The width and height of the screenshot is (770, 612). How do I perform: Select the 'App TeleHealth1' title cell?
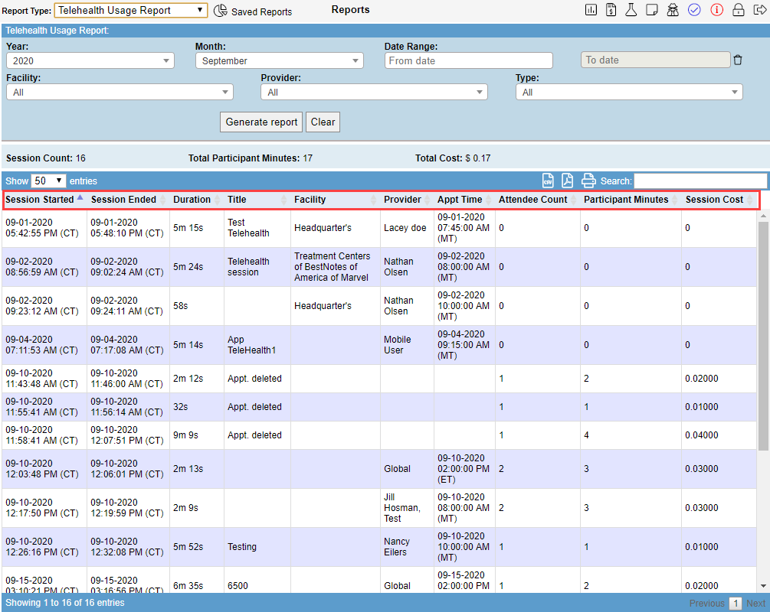coord(257,345)
